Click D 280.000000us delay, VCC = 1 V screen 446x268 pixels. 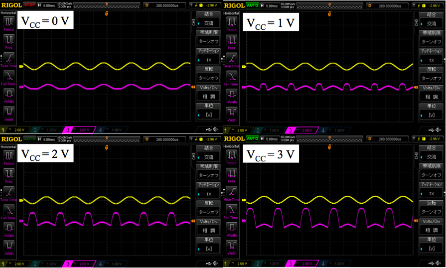tap(387, 5)
